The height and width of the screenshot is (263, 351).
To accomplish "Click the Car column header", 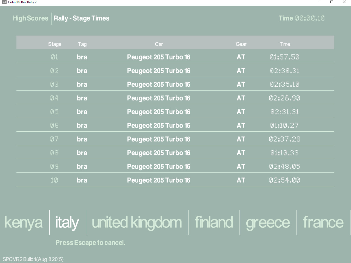I will 159,44.
